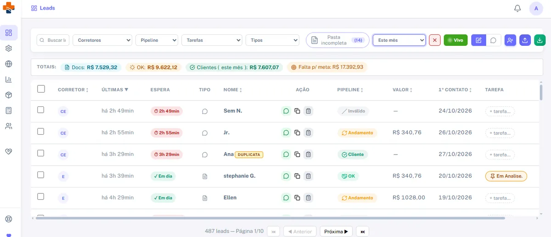Check the Jr. row checkbox
The width and height of the screenshot is (551, 237).
pyautogui.click(x=41, y=132)
